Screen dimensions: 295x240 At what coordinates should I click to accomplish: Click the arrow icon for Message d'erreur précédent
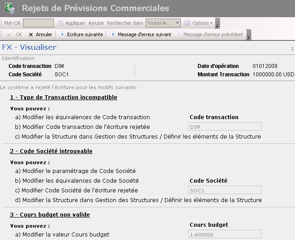[x=179, y=34]
